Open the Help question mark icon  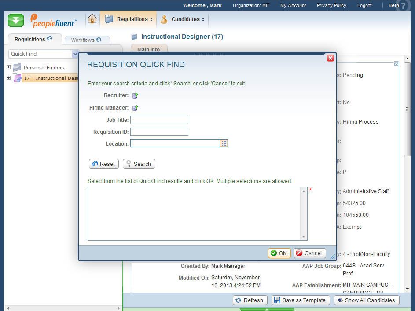click(404, 6)
